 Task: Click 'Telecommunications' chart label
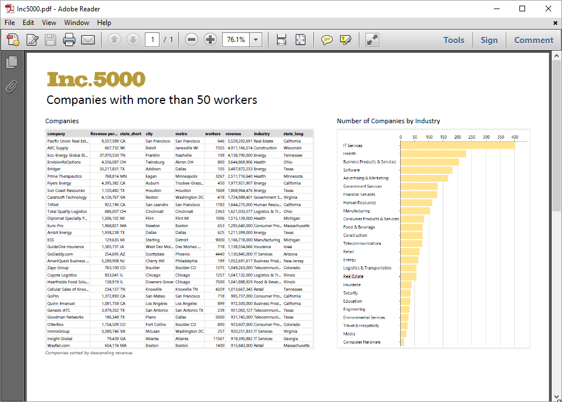click(x=362, y=244)
